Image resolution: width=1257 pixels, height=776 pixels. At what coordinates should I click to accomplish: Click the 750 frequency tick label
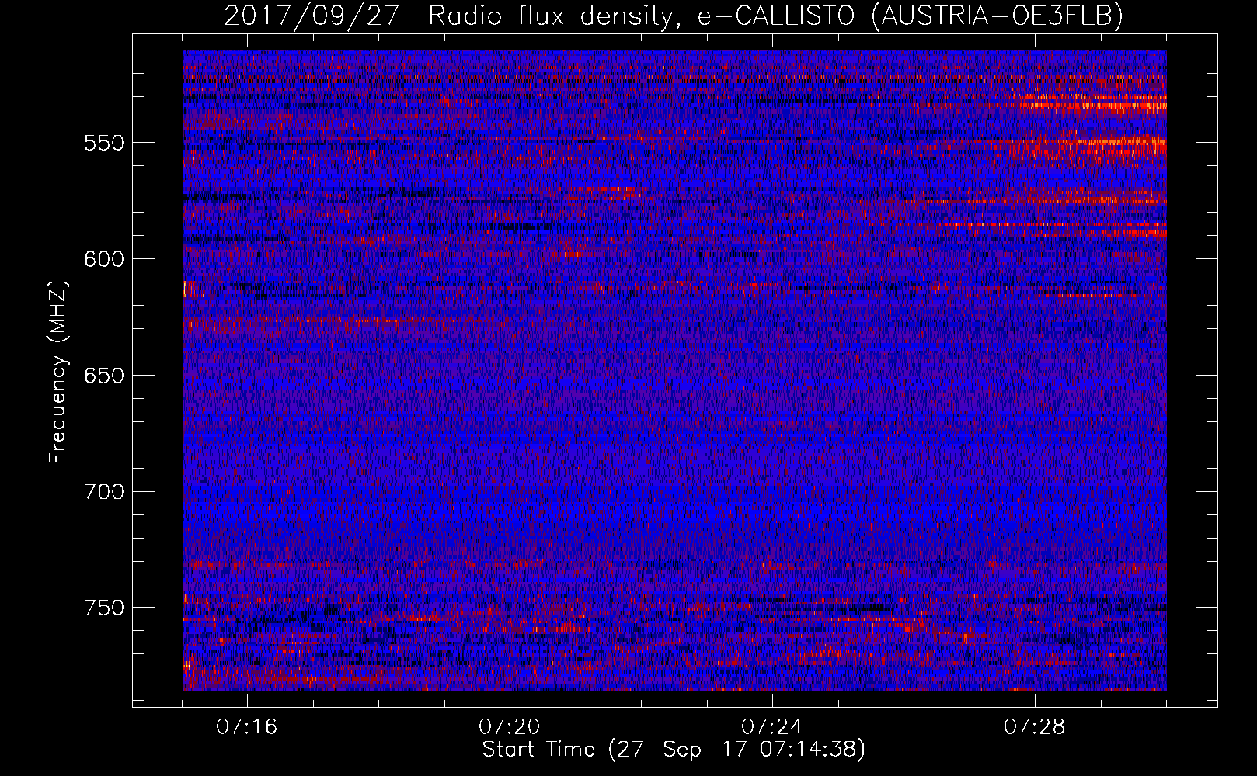[x=104, y=608]
